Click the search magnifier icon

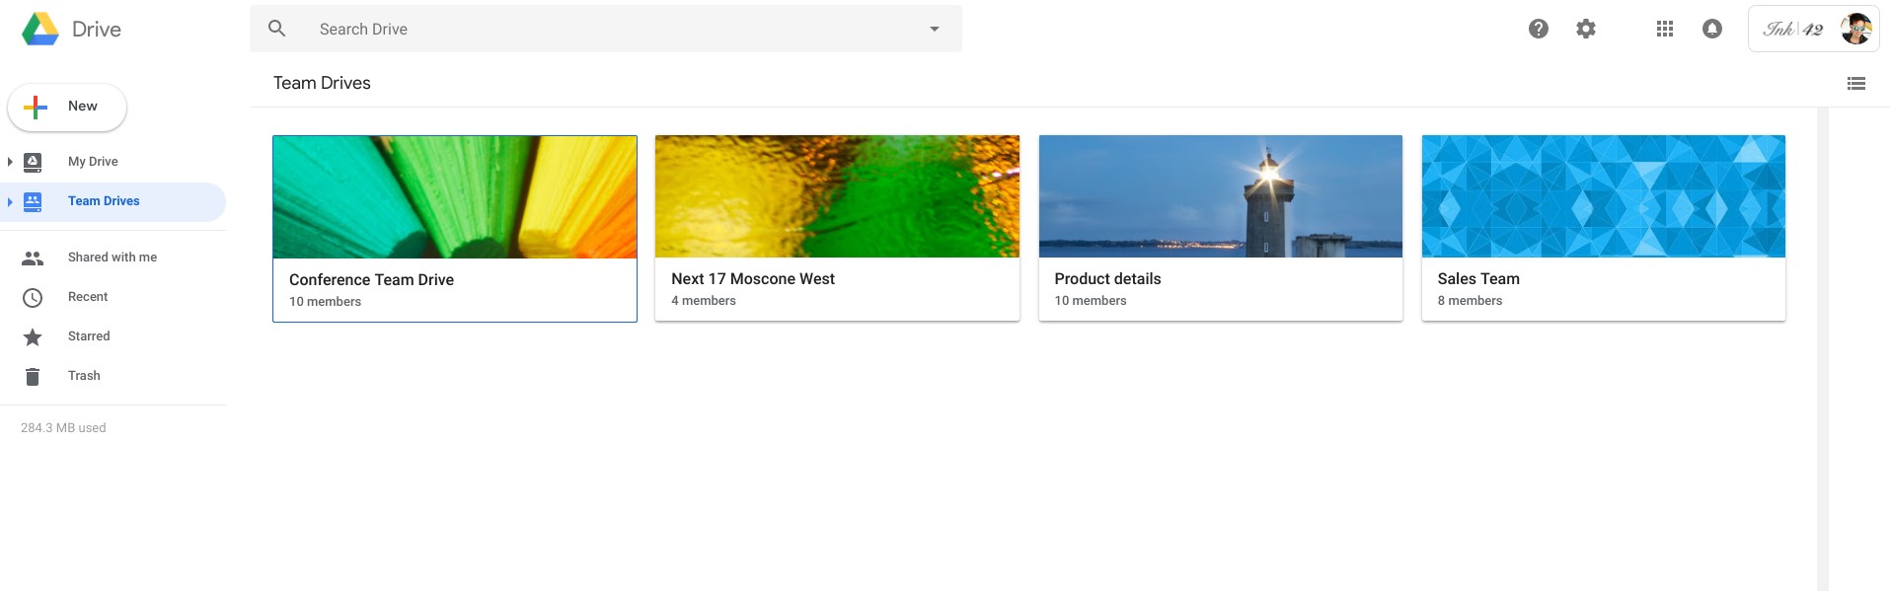coord(277,29)
